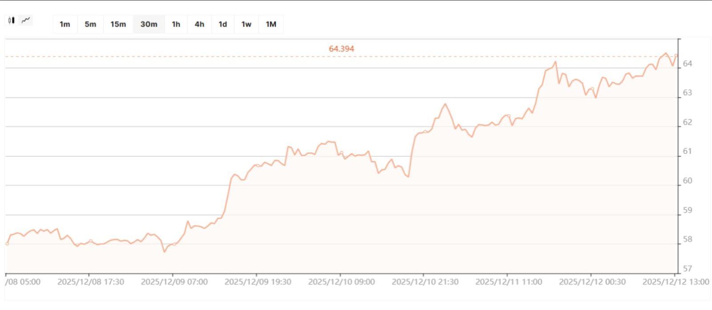The height and width of the screenshot is (310, 712).
Task: Switch to candlestick chart view icon
Action: tap(12, 20)
